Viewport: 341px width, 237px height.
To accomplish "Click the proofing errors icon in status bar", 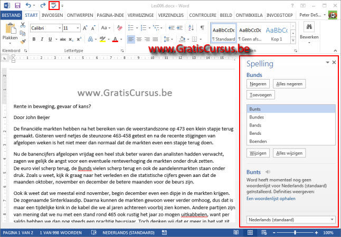I will point(94,232).
